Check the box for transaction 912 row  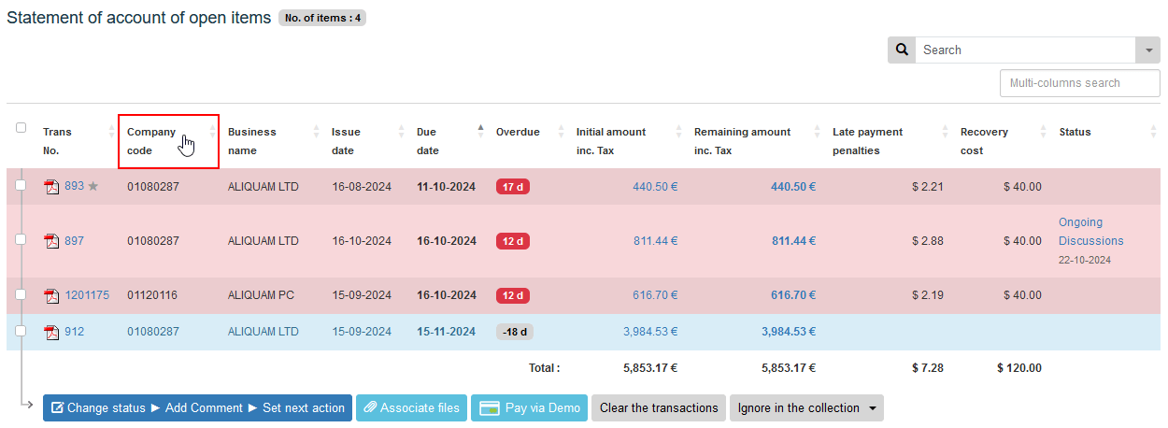pos(21,331)
